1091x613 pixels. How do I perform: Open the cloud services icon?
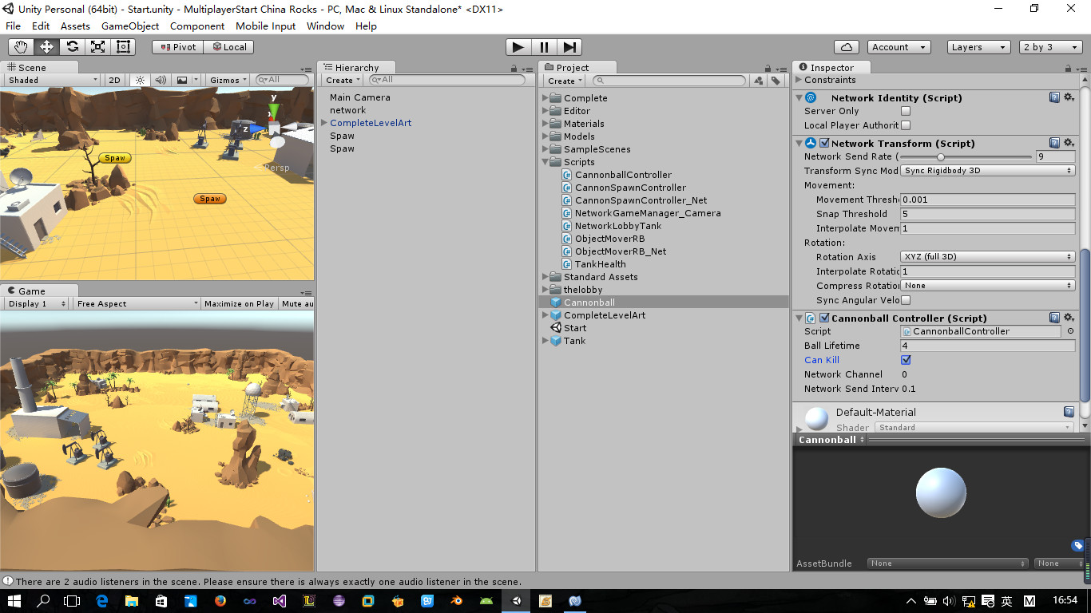846,47
